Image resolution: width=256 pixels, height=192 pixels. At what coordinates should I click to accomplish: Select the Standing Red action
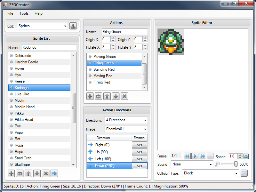tap(114, 69)
